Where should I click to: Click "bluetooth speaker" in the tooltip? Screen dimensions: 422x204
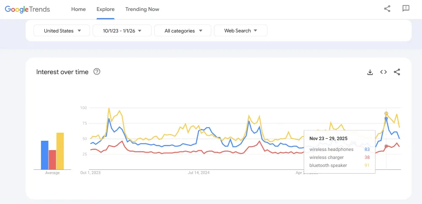pyautogui.click(x=328, y=165)
